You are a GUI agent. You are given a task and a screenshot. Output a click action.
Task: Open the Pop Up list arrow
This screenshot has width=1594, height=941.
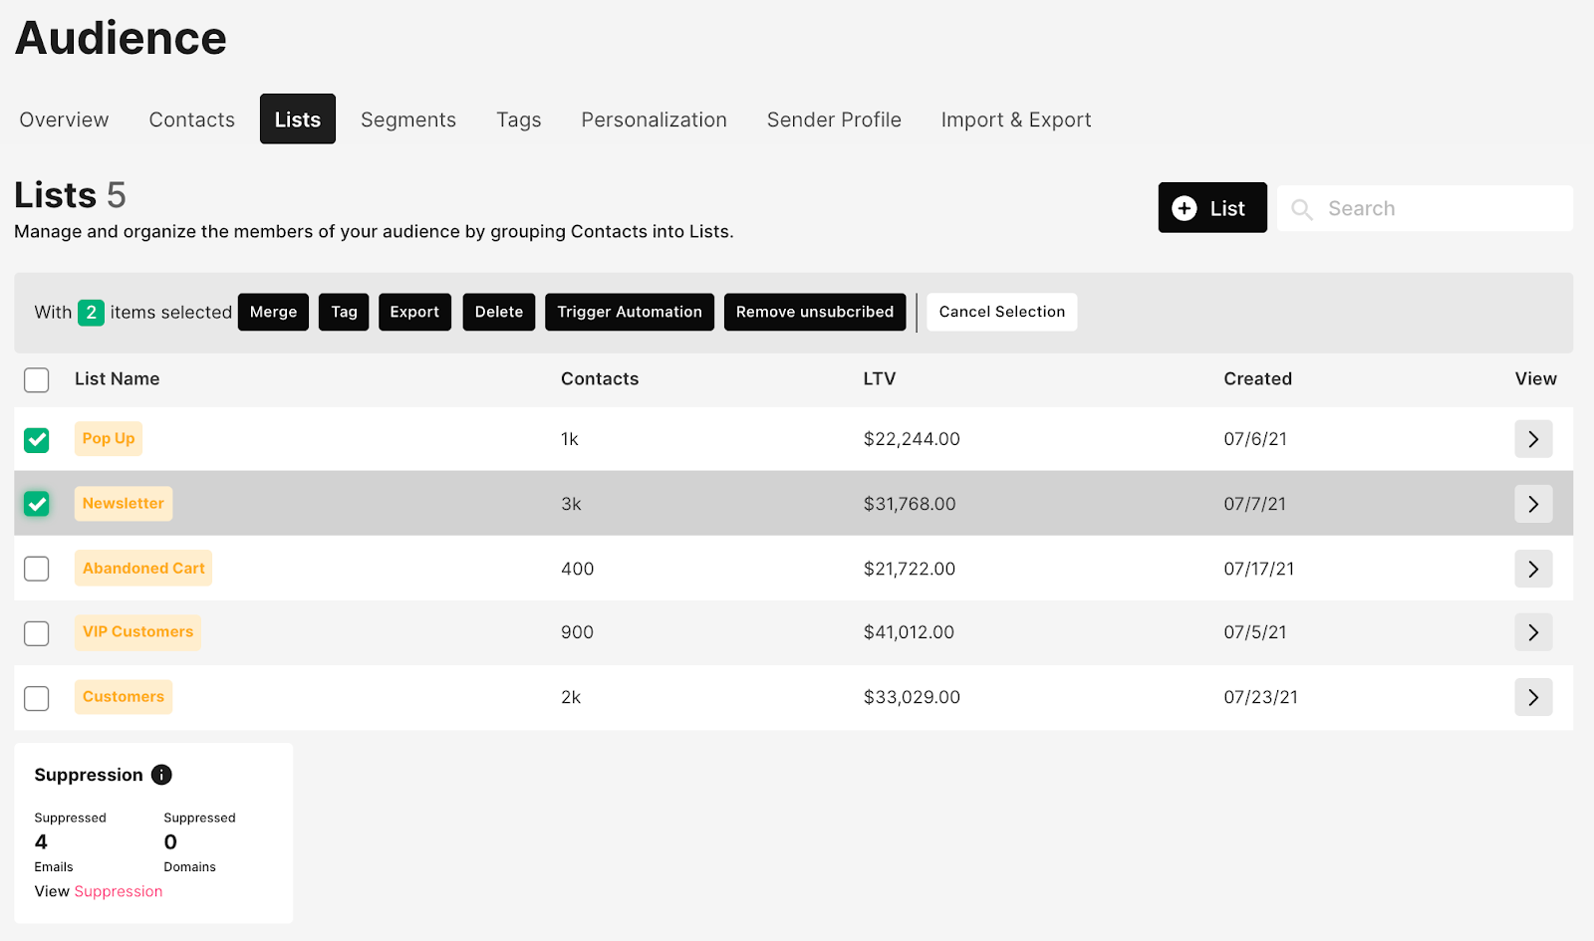pyautogui.click(x=1533, y=439)
